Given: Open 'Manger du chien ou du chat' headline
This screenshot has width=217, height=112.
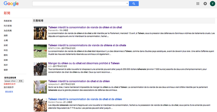Looking at the screenshot, I should coord(84,63).
